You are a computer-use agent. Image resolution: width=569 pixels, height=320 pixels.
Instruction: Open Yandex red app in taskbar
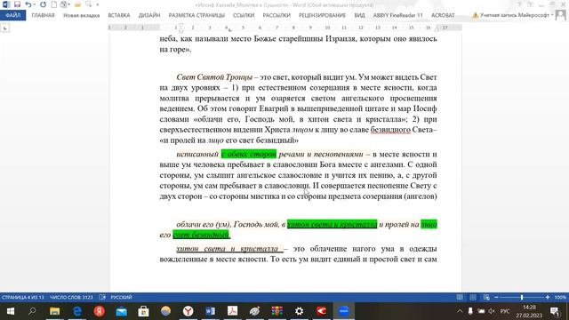coord(99,311)
